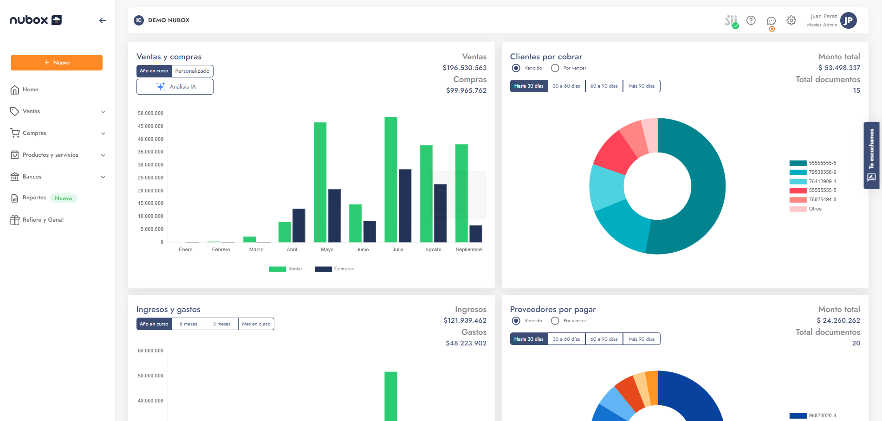Image resolution: width=882 pixels, height=421 pixels.
Task: Select 60 a 90 días in Clientes por cobrar
Action: pyautogui.click(x=604, y=86)
